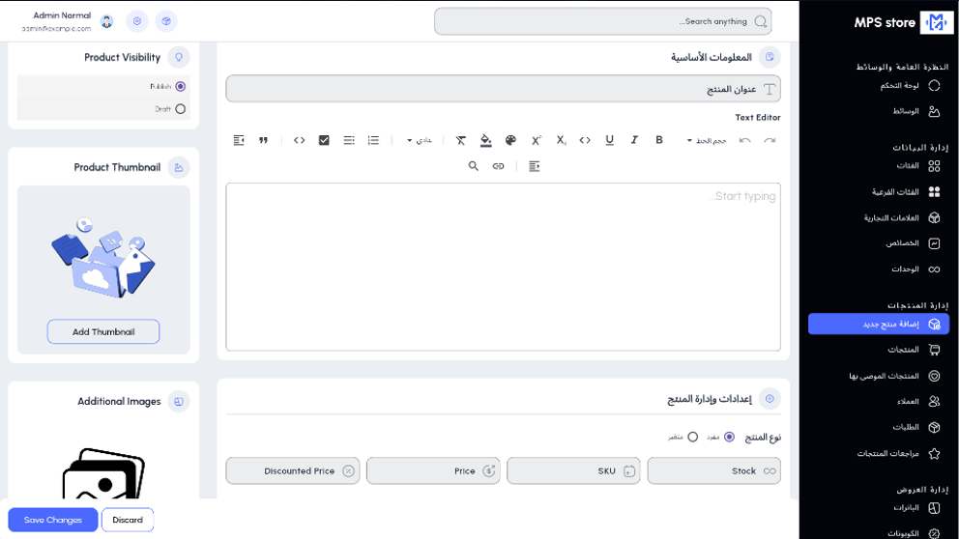Image resolution: width=959 pixels, height=539 pixels.
Task: Insert a block quote
Action: click(263, 140)
